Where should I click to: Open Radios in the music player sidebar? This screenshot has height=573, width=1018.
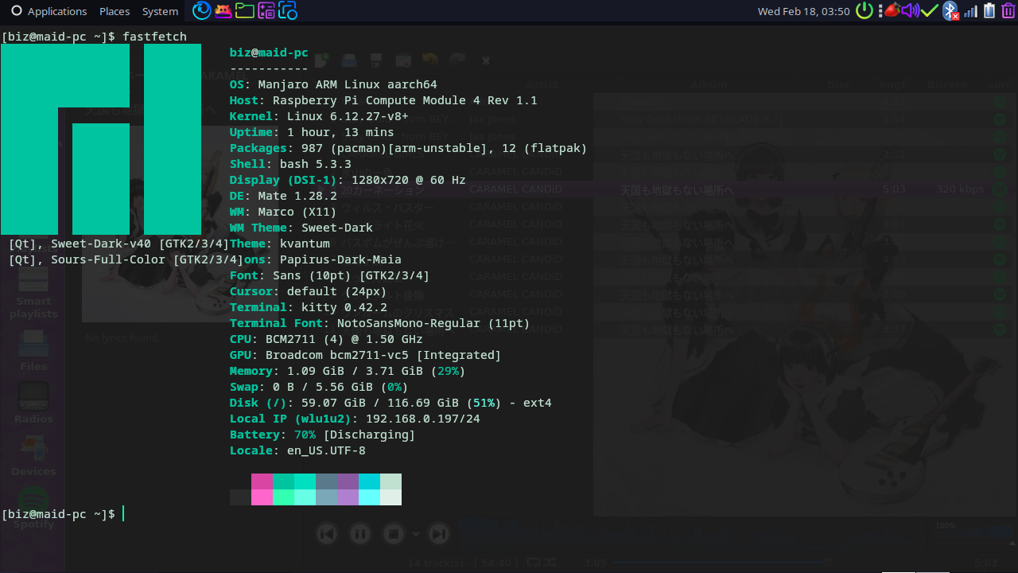point(33,403)
